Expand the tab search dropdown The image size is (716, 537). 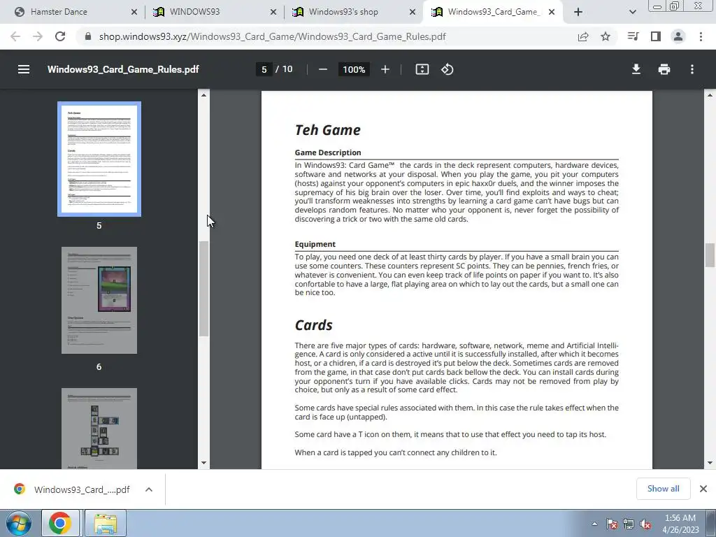pyautogui.click(x=632, y=12)
